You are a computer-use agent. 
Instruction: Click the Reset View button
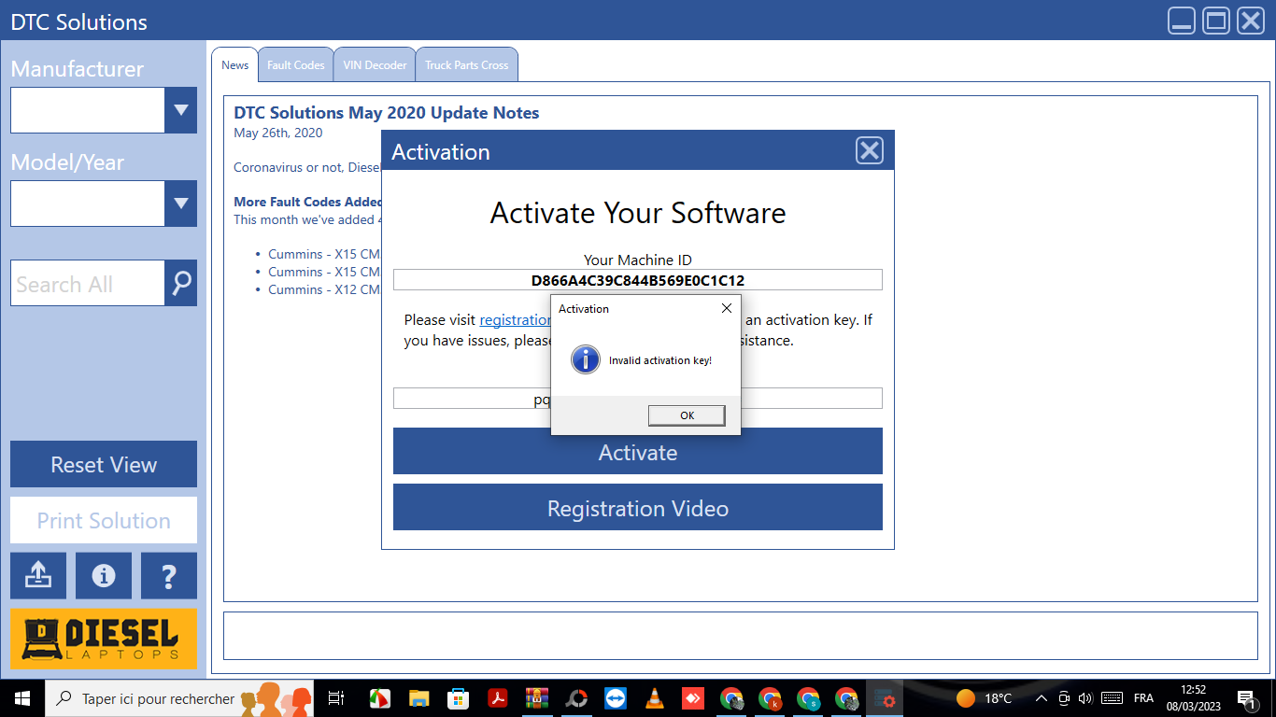[104, 464]
